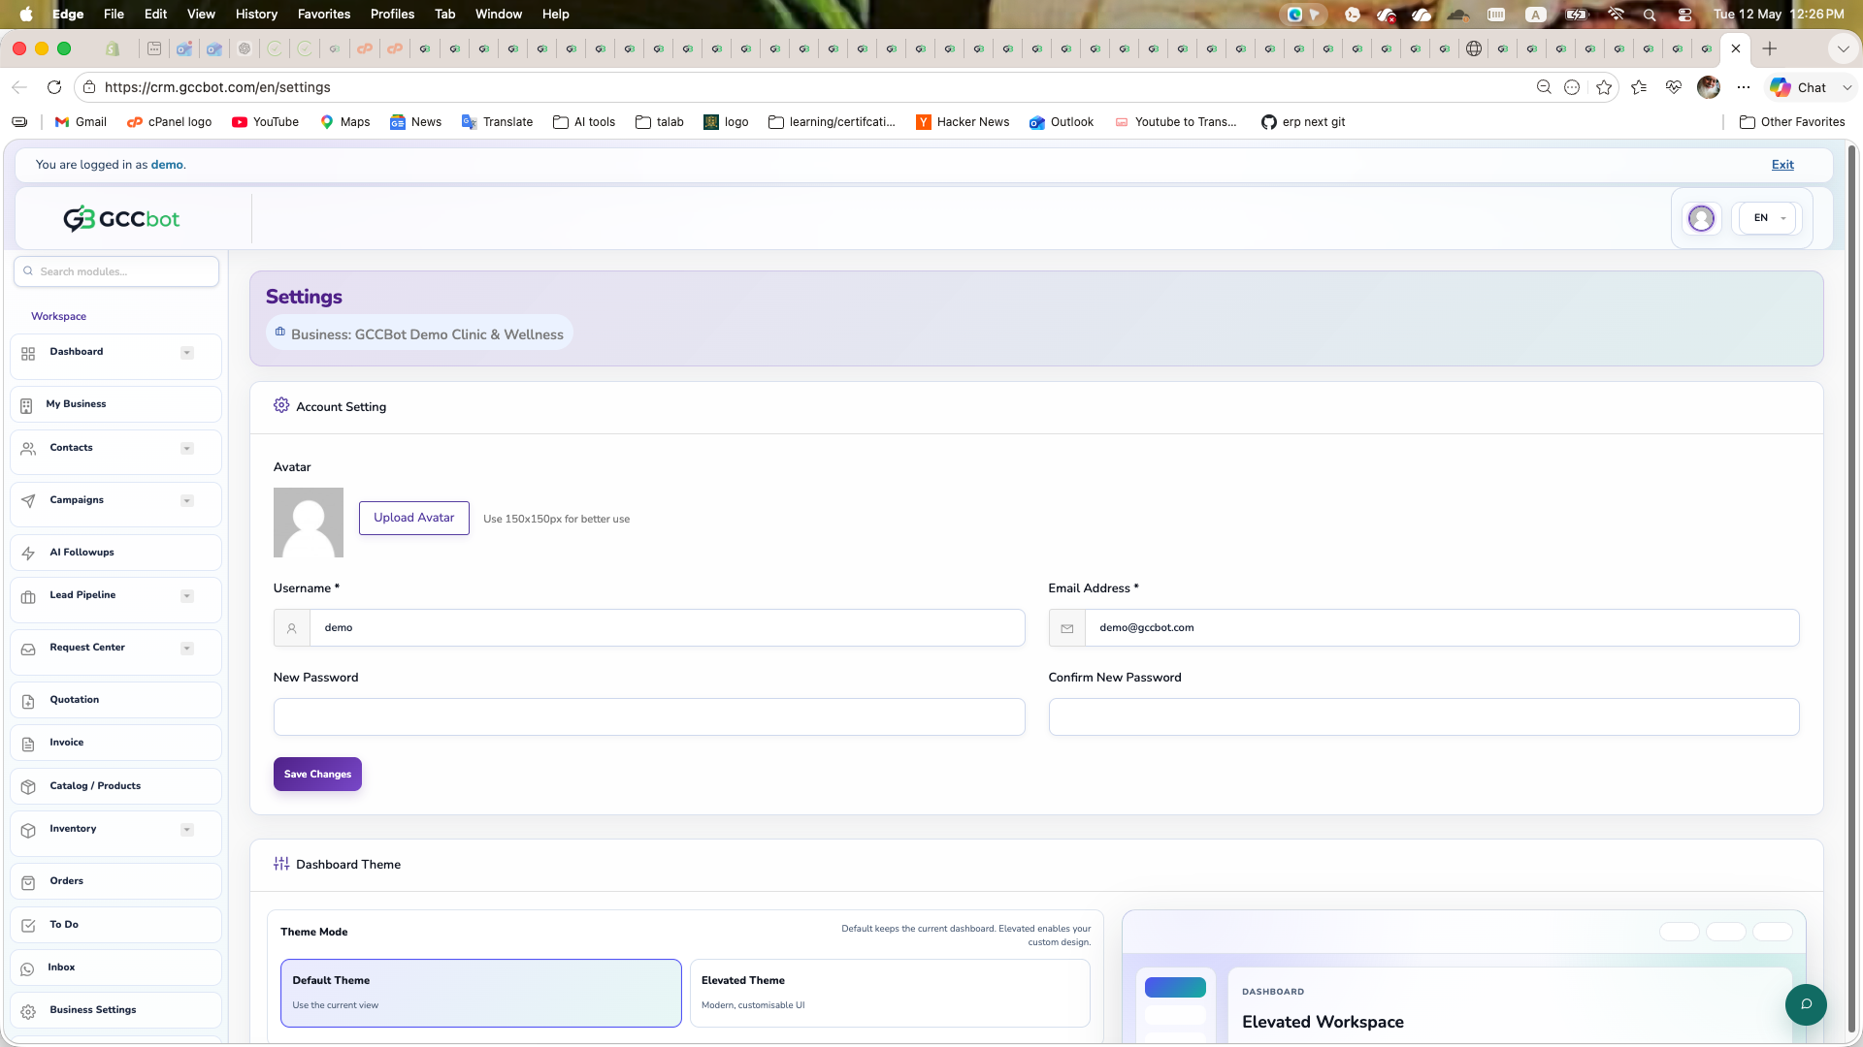Reload the page with the refresh icon
This screenshot has width=1863, height=1047.
tap(54, 87)
